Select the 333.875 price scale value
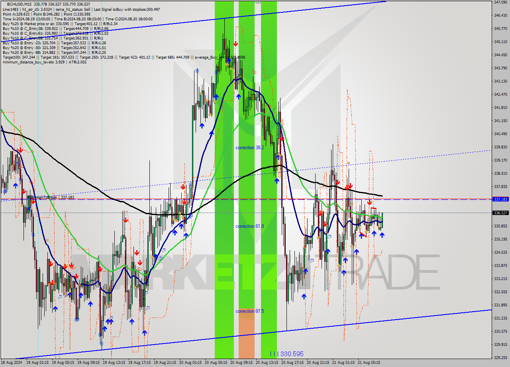This screenshot has height=367, width=510. [500, 265]
